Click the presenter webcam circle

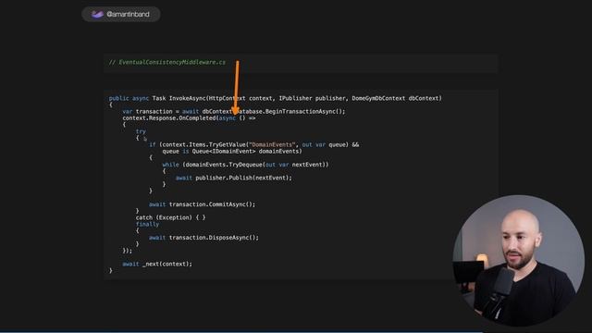point(518,261)
